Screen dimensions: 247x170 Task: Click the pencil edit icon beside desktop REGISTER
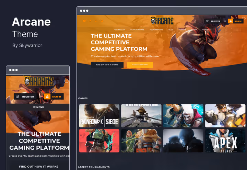pos(207,21)
